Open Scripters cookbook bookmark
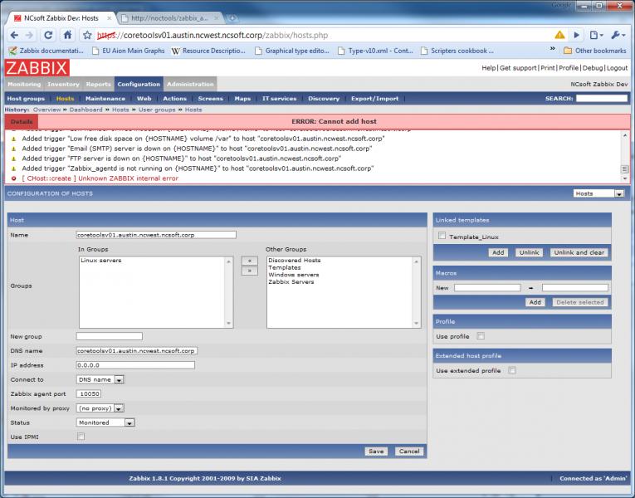The image size is (635, 498). 457,51
